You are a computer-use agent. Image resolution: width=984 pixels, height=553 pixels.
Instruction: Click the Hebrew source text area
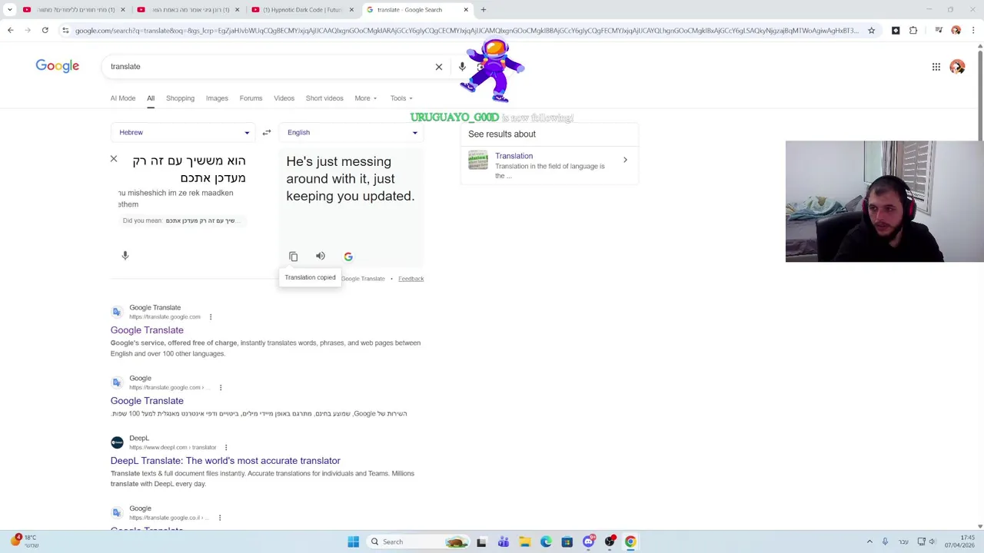tap(189, 170)
